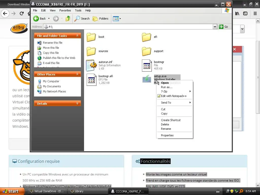Open the View menu in Explorer

(53, 10)
